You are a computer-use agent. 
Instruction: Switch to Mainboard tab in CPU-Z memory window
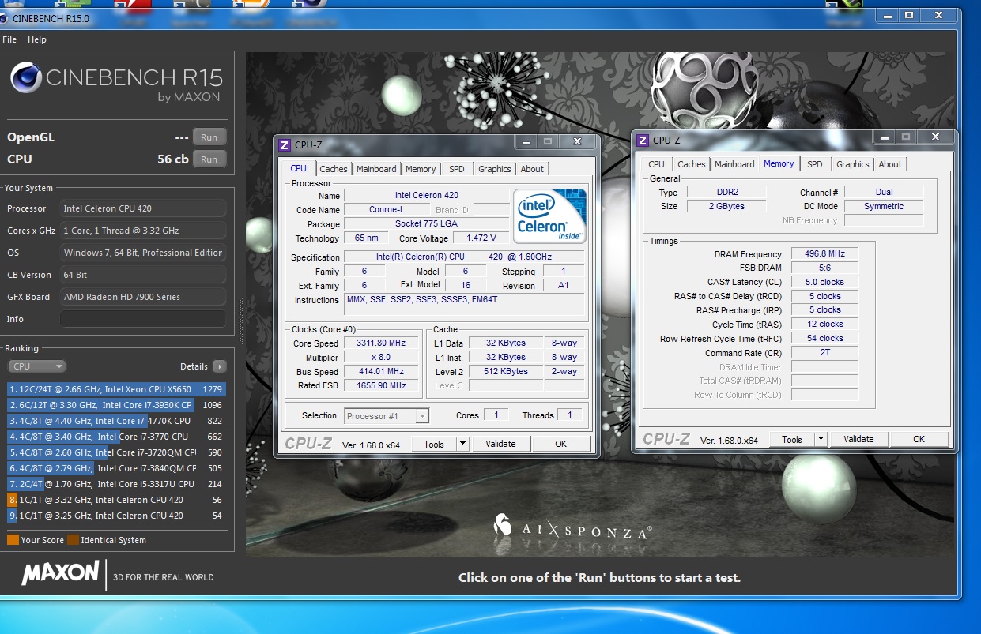pyautogui.click(x=734, y=164)
